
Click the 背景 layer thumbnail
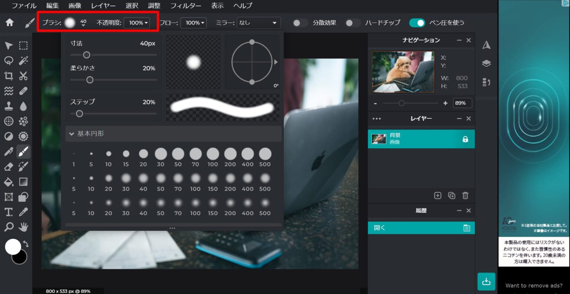tap(379, 138)
